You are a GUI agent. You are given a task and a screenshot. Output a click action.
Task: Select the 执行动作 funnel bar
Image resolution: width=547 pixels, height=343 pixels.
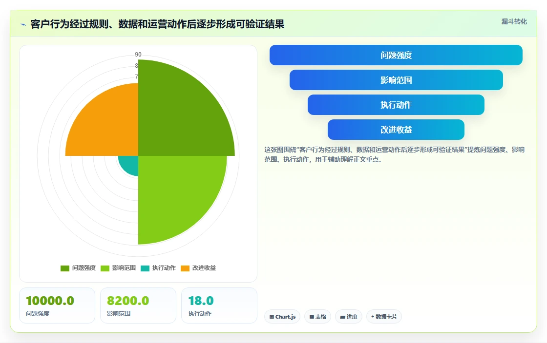[396, 105]
